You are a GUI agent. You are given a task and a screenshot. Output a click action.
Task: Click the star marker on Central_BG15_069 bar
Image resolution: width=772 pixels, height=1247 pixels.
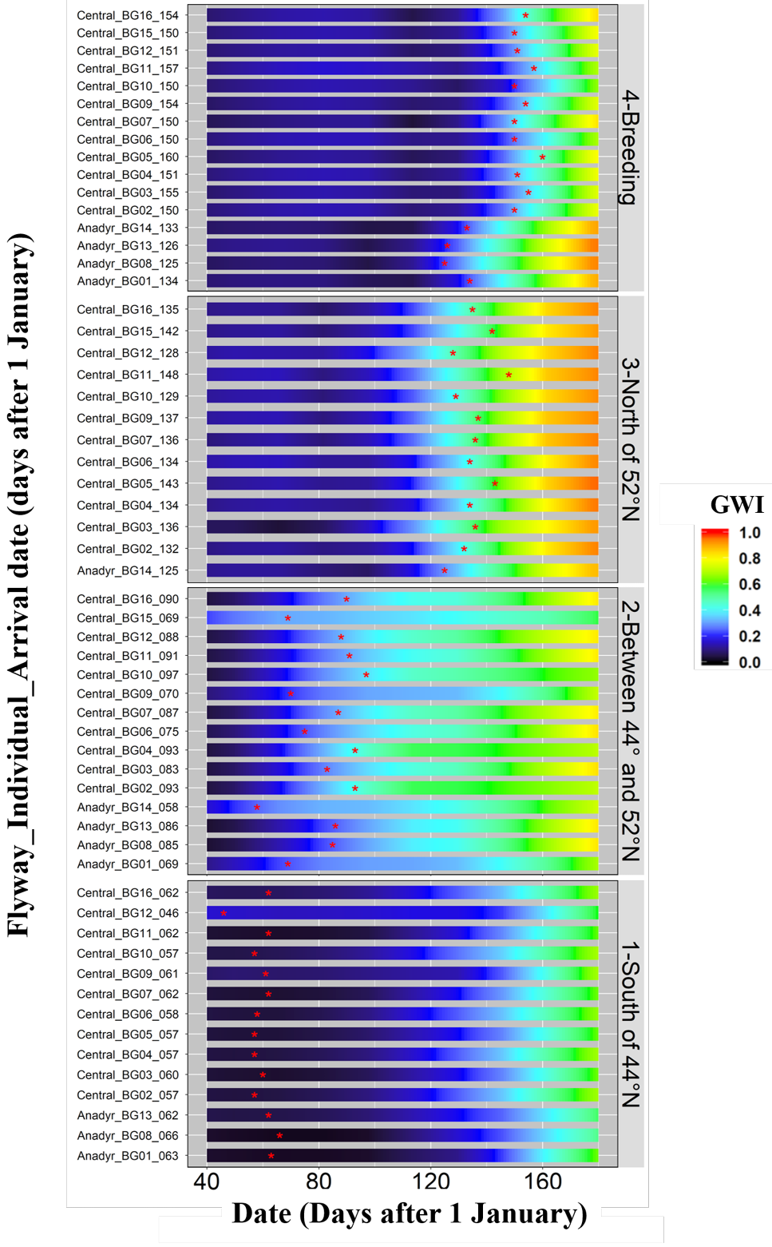coord(287,618)
